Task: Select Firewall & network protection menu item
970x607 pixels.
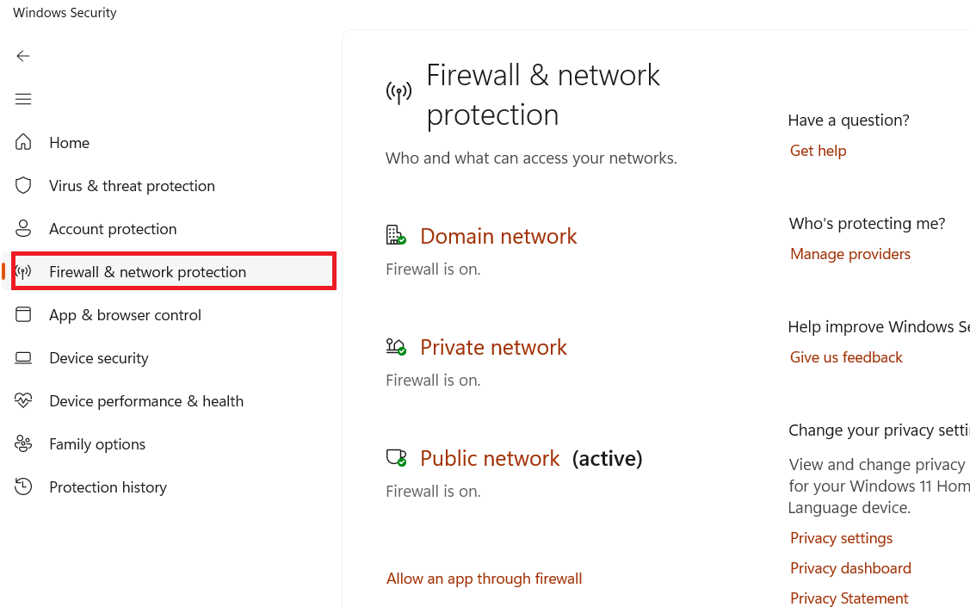Action: (x=147, y=272)
